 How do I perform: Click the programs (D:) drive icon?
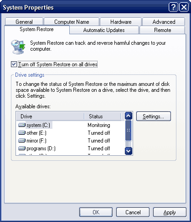[22, 148]
